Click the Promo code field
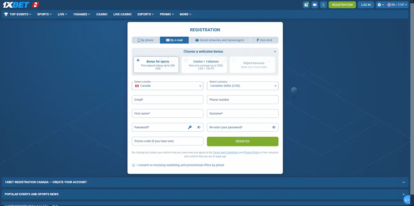The height and width of the screenshot is (206, 414). [x=168, y=141]
